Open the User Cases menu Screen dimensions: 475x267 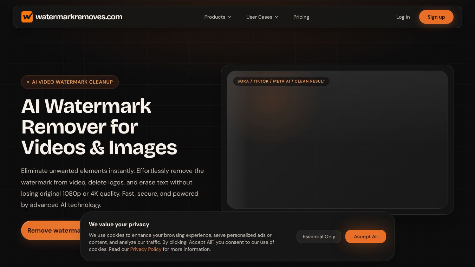[262, 17]
